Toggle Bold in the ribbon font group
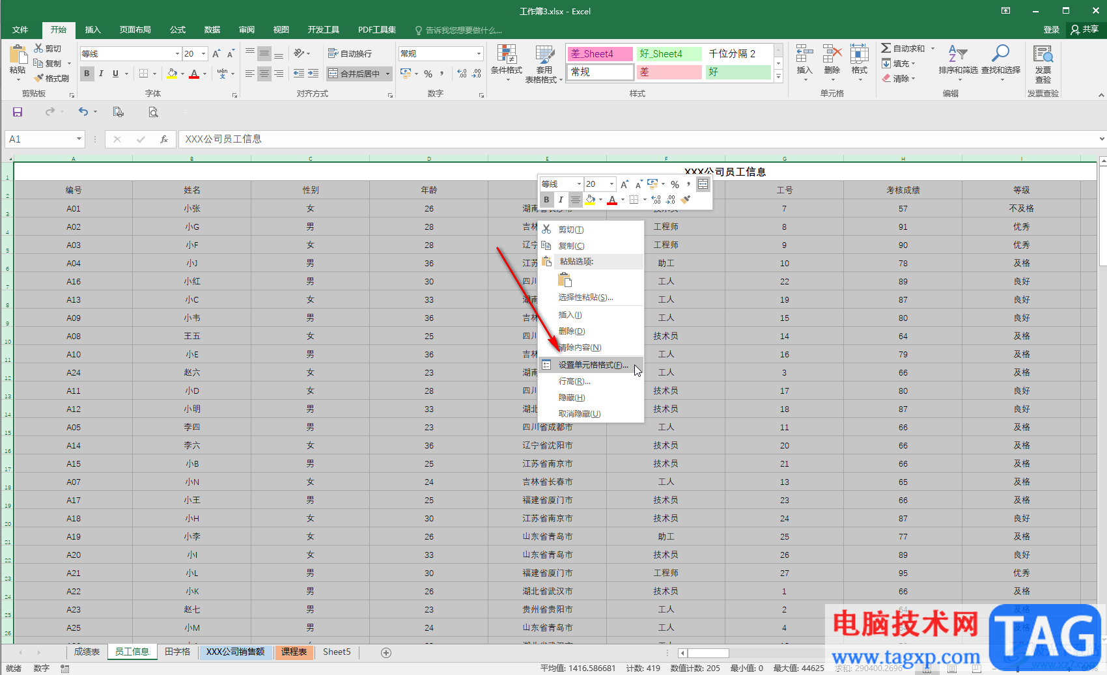Screen dimensions: 1107x675 click(87, 74)
